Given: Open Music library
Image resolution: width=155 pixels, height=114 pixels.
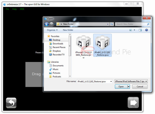Looking at the screenshot, I should pos(54,69).
